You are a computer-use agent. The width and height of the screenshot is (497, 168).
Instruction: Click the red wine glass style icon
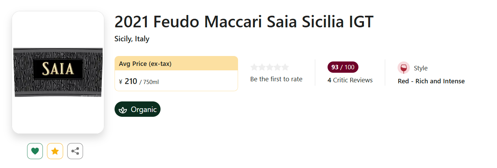(404, 68)
